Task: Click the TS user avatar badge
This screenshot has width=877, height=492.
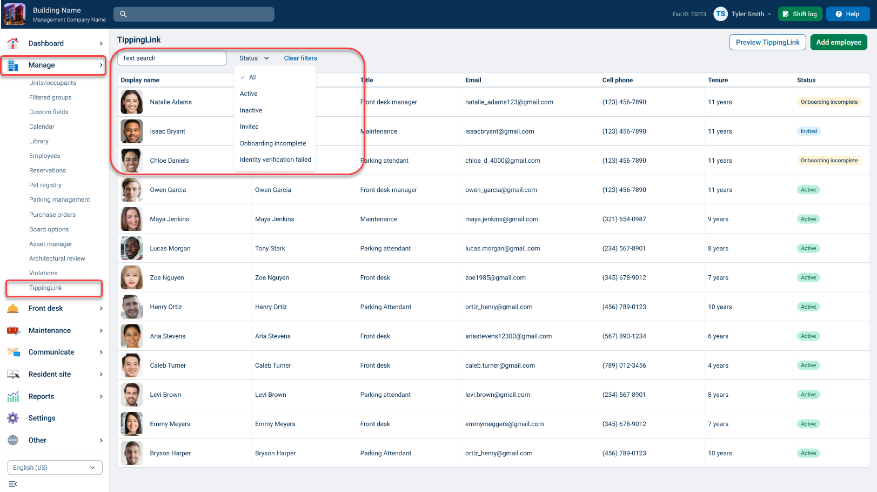Action: point(720,14)
